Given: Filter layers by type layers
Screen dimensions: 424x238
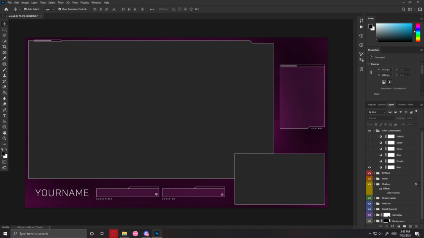Looking at the screenshot, I should tap(401, 112).
